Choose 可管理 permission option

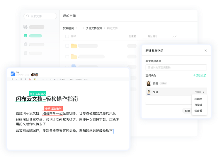click(x=198, y=99)
